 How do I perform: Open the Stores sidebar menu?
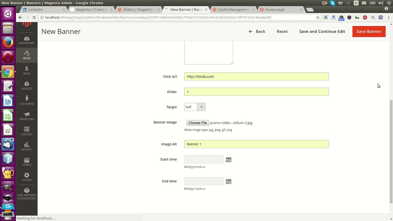[x=27, y=162]
